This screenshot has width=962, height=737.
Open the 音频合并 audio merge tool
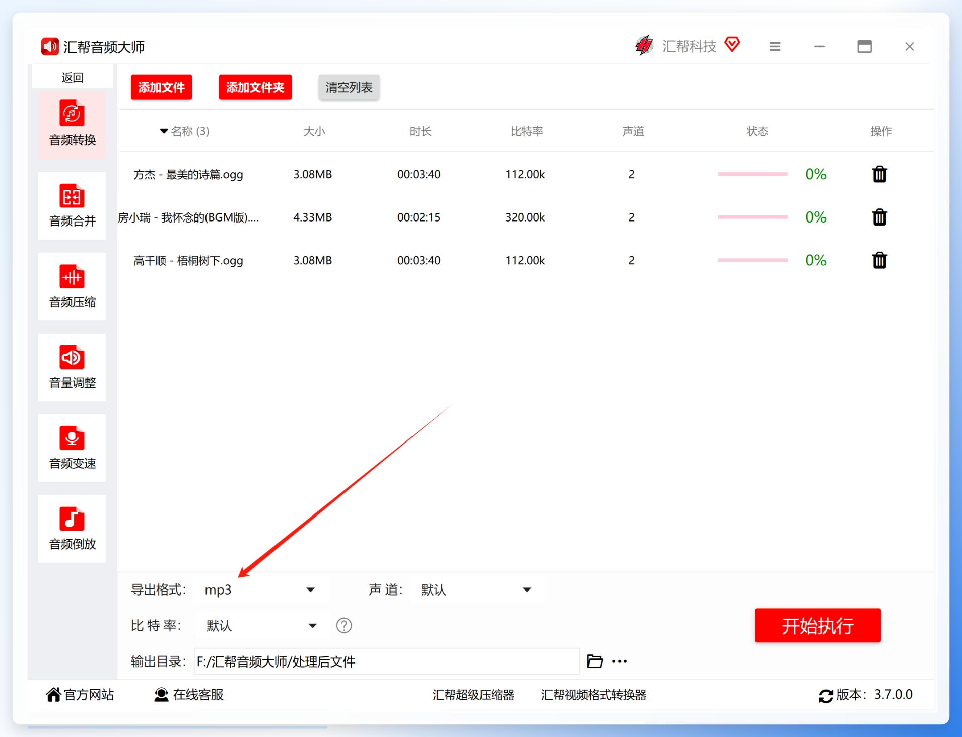coord(72,206)
